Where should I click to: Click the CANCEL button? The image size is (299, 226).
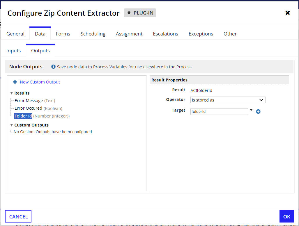[18, 216]
